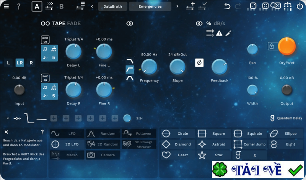Image resolution: width=306 pixels, height=180 pixels.
Task: Go to the next preset arrow
Action: point(177,6)
